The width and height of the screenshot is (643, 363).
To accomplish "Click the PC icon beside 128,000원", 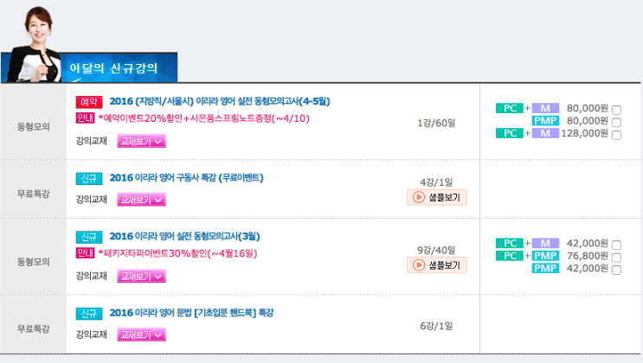I will (508, 133).
